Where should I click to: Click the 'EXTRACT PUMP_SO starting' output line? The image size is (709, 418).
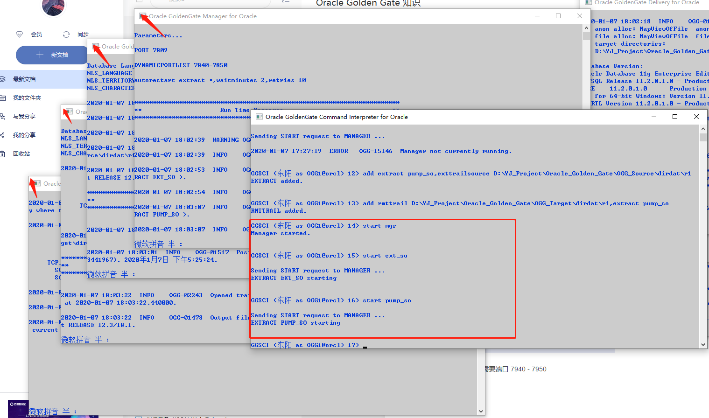295,323
